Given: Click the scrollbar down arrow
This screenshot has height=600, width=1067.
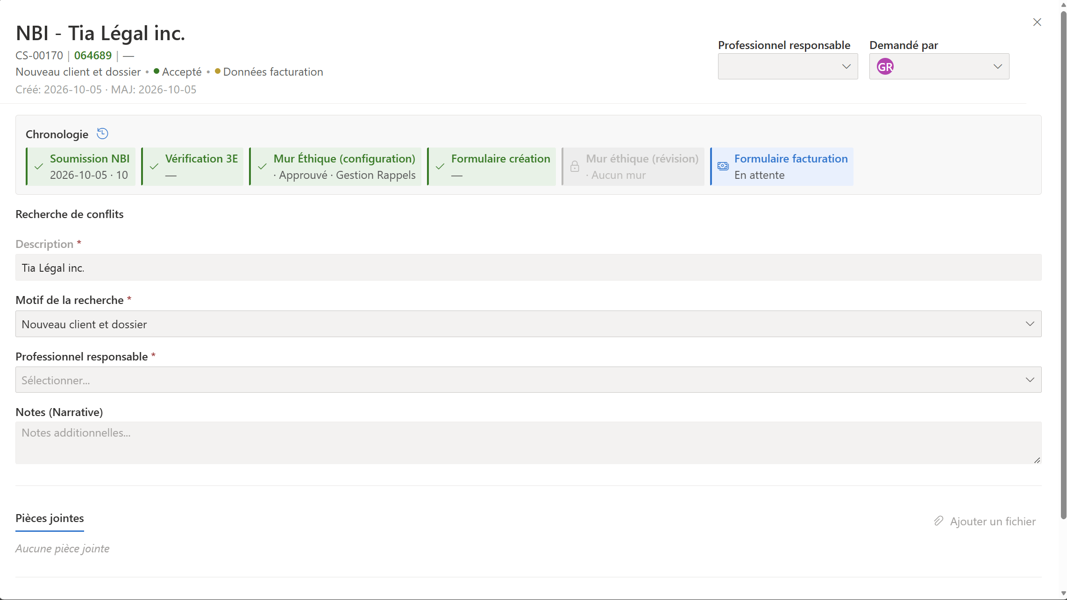Looking at the screenshot, I should point(1063,593).
